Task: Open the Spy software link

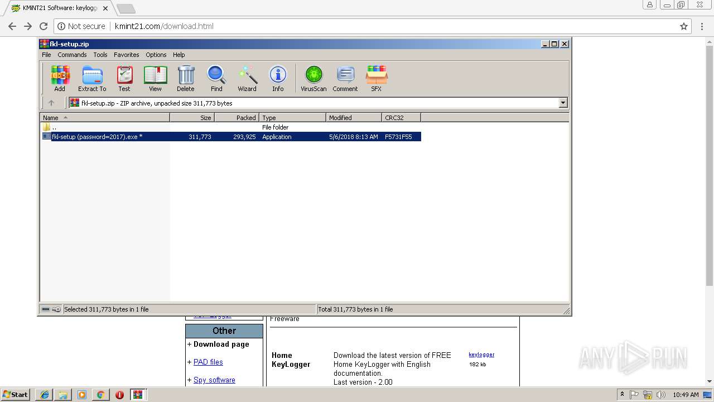Action: 214,380
